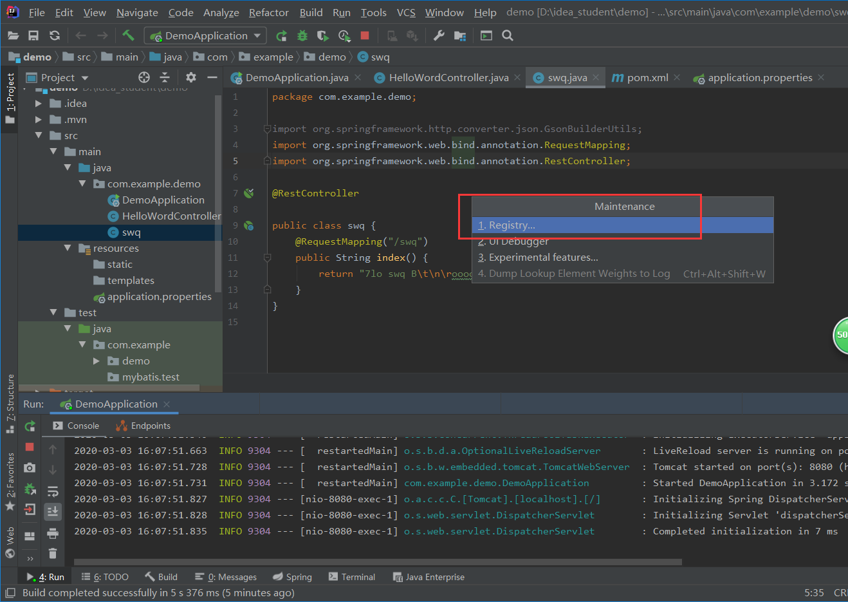The image size is (848, 602).
Task: Toggle soft-wrap in the Run console
Action: point(53,491)
